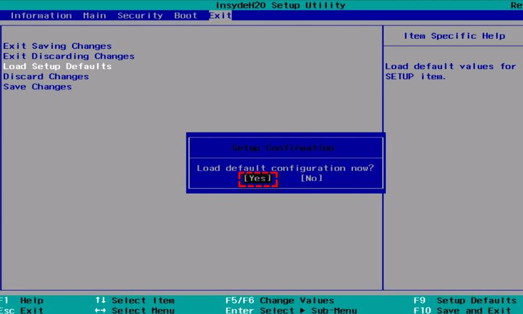Viewport: 523px width, 314px height.
Task: Click the up-down arrows Select Item hint
Action: [134, 300]
